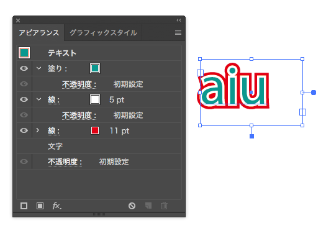326x231 pixels.
Task: Toggle visibility of the 5 pt stroke
Action: coord(24,99)
